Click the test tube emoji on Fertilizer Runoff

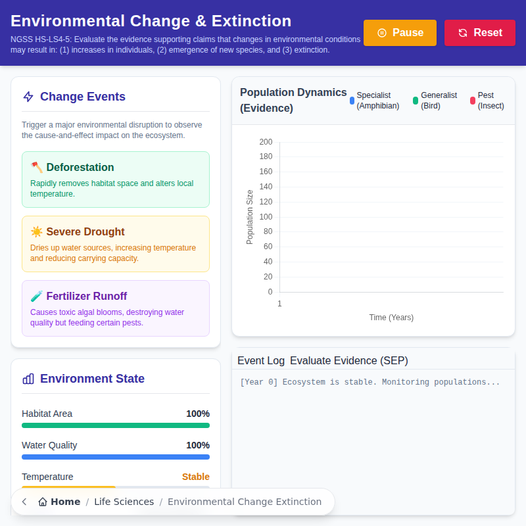point(38,296)
